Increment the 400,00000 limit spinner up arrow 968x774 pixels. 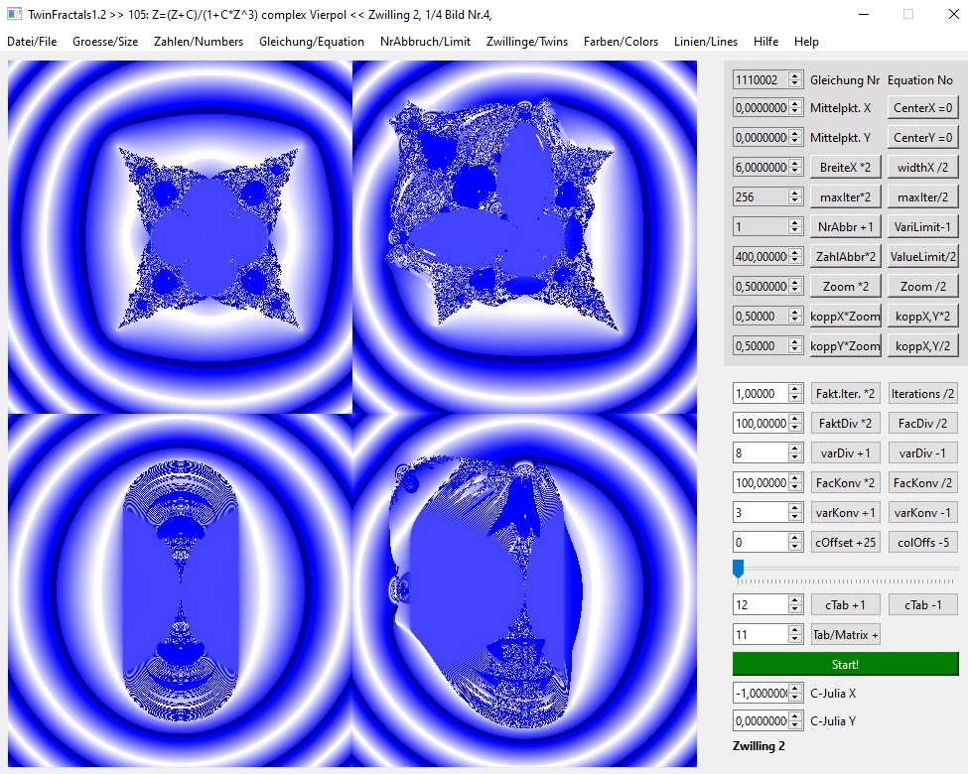[x=795, y=252]
